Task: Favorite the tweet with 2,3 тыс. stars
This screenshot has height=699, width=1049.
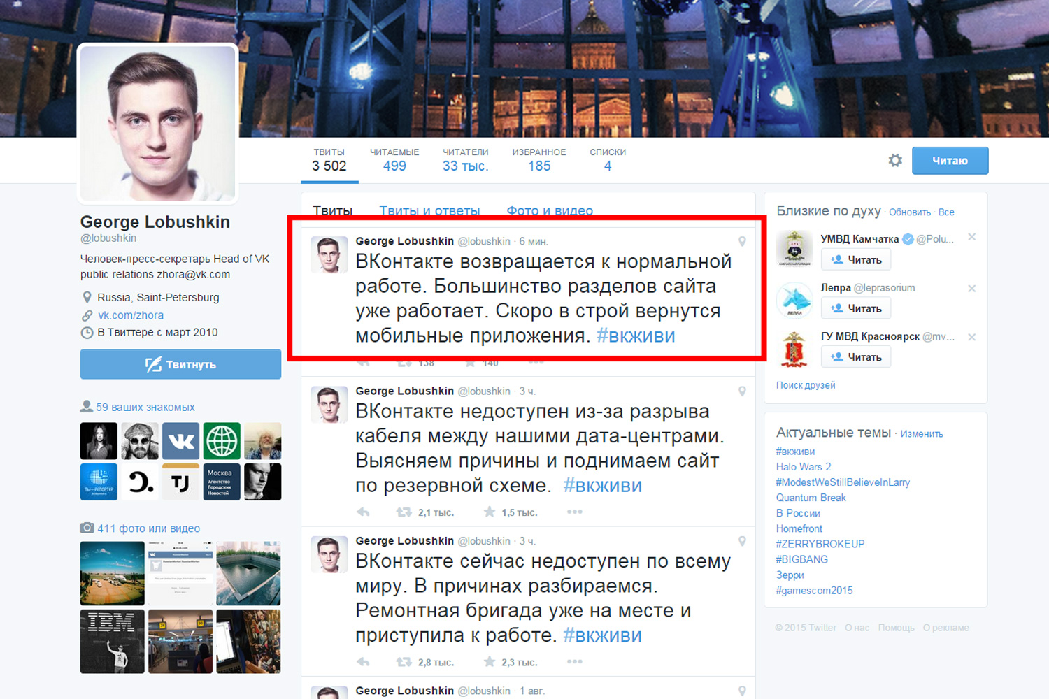Action: coord(490,662)
